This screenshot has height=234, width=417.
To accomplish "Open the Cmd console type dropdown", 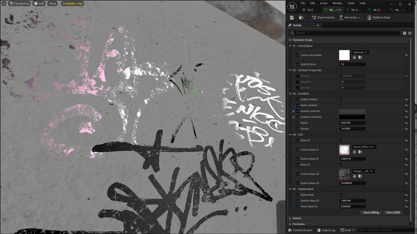I will pos(348,230).
